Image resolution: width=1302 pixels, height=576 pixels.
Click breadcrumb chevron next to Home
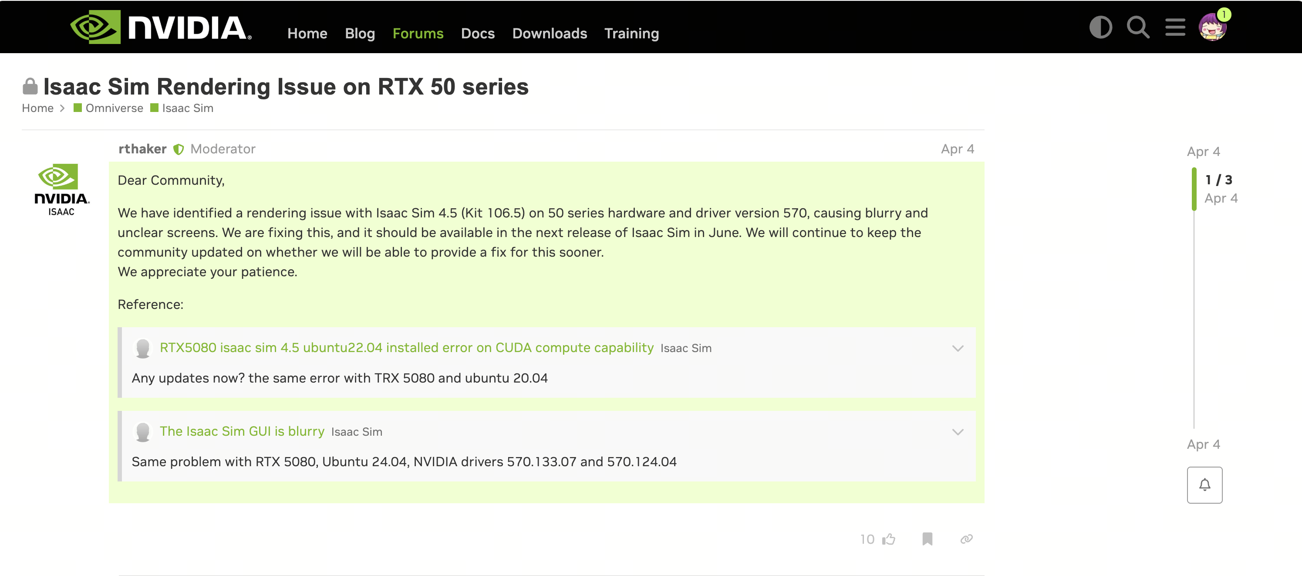pyautogui.click(x=62, y=108)
